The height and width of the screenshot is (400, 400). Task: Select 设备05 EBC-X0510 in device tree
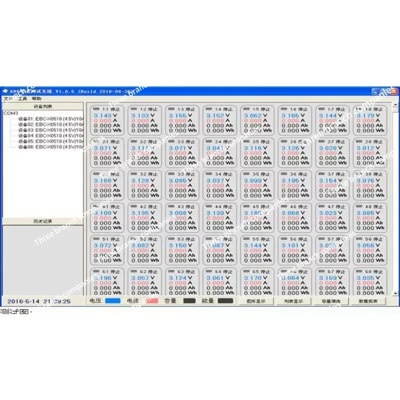[51, 141]
